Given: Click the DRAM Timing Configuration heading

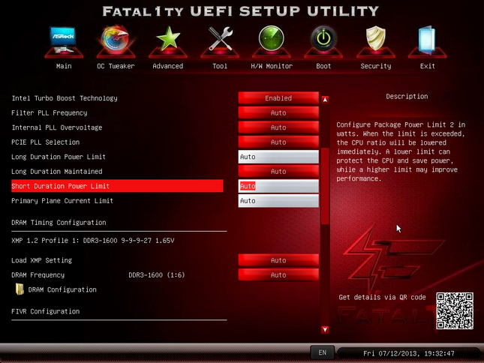Looking at the screenshot, I should 59,222.
